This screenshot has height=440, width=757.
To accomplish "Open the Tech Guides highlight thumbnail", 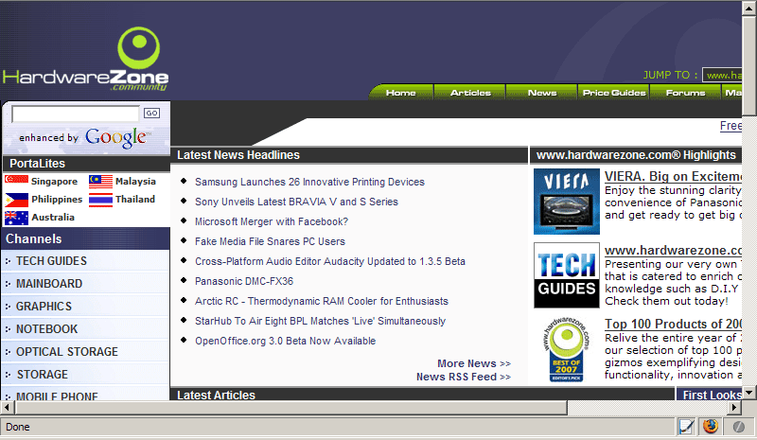I will click(566, 275).
